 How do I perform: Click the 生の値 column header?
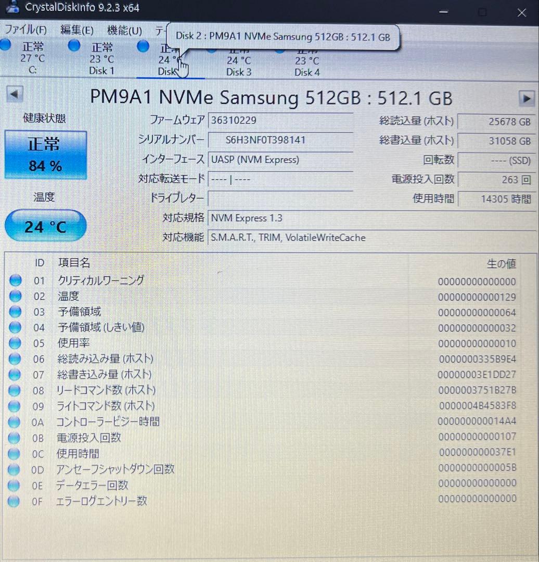[501, 264]
